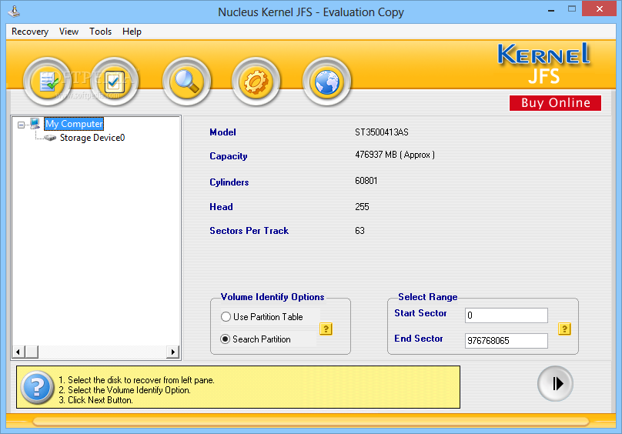Click the Model label
The image size is (622, 434).
pos(222,132)
